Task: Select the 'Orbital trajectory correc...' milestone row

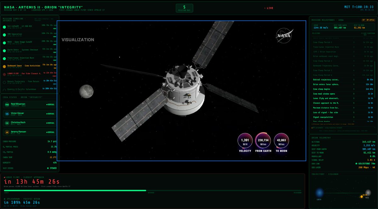Action: [342, 80]
